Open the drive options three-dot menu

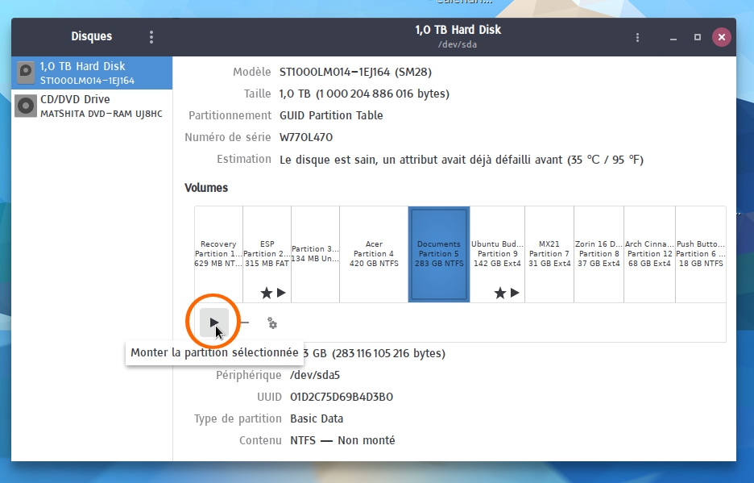point(637,37)
